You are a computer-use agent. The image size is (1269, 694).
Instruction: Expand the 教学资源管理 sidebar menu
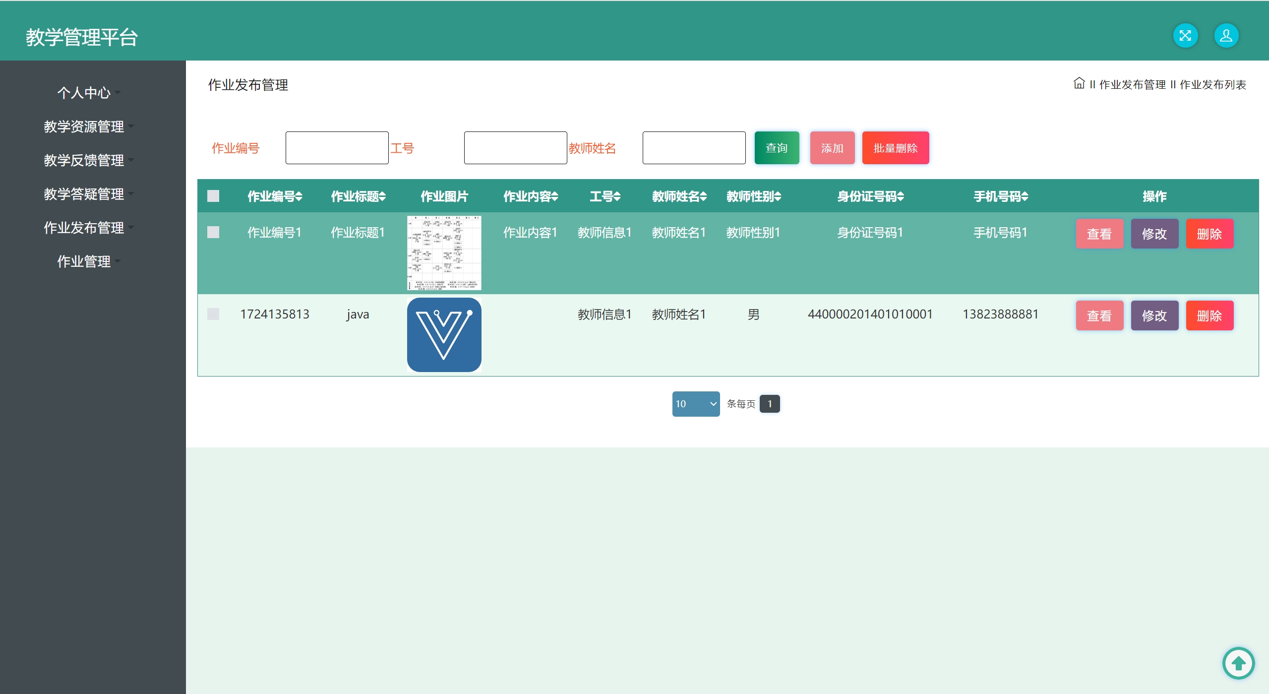coord(84,126)
